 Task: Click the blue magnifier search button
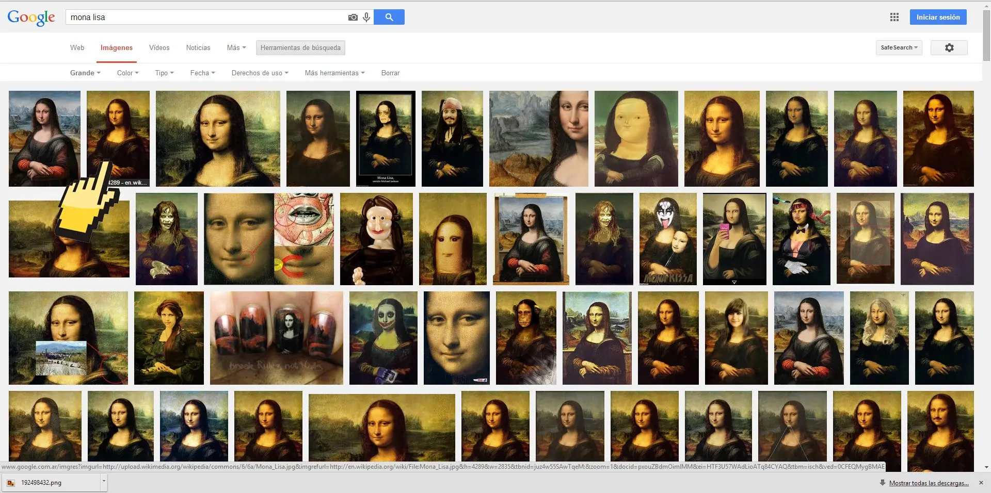pyautogui.click(x=389, y=17)
